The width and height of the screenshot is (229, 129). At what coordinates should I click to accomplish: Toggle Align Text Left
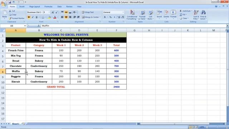[x=62, y=17]
